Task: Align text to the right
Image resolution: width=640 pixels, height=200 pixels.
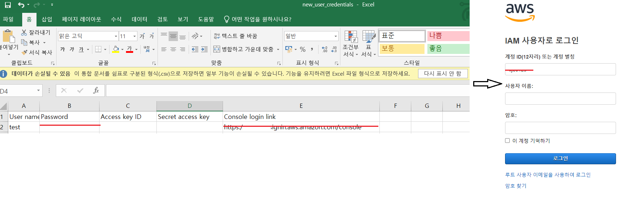Action: [x=183, y=49]
